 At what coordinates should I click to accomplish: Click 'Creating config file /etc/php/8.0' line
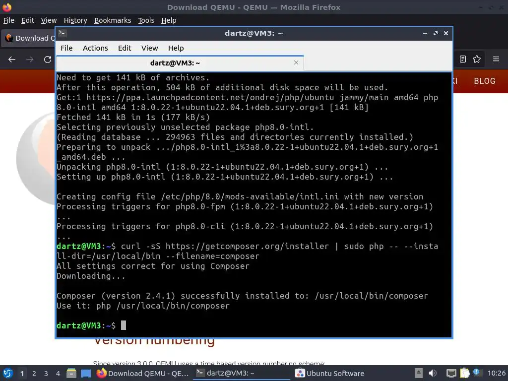tap(240, 196)
